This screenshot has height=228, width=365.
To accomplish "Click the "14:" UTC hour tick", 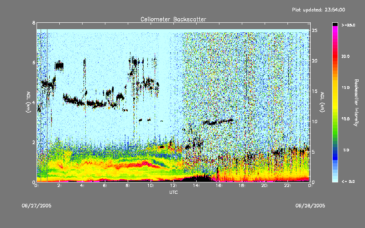I will tap(196, 186).
